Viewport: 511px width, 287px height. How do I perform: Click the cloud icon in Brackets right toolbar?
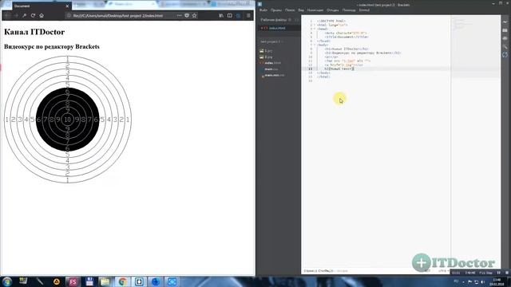tap(505, 38)
